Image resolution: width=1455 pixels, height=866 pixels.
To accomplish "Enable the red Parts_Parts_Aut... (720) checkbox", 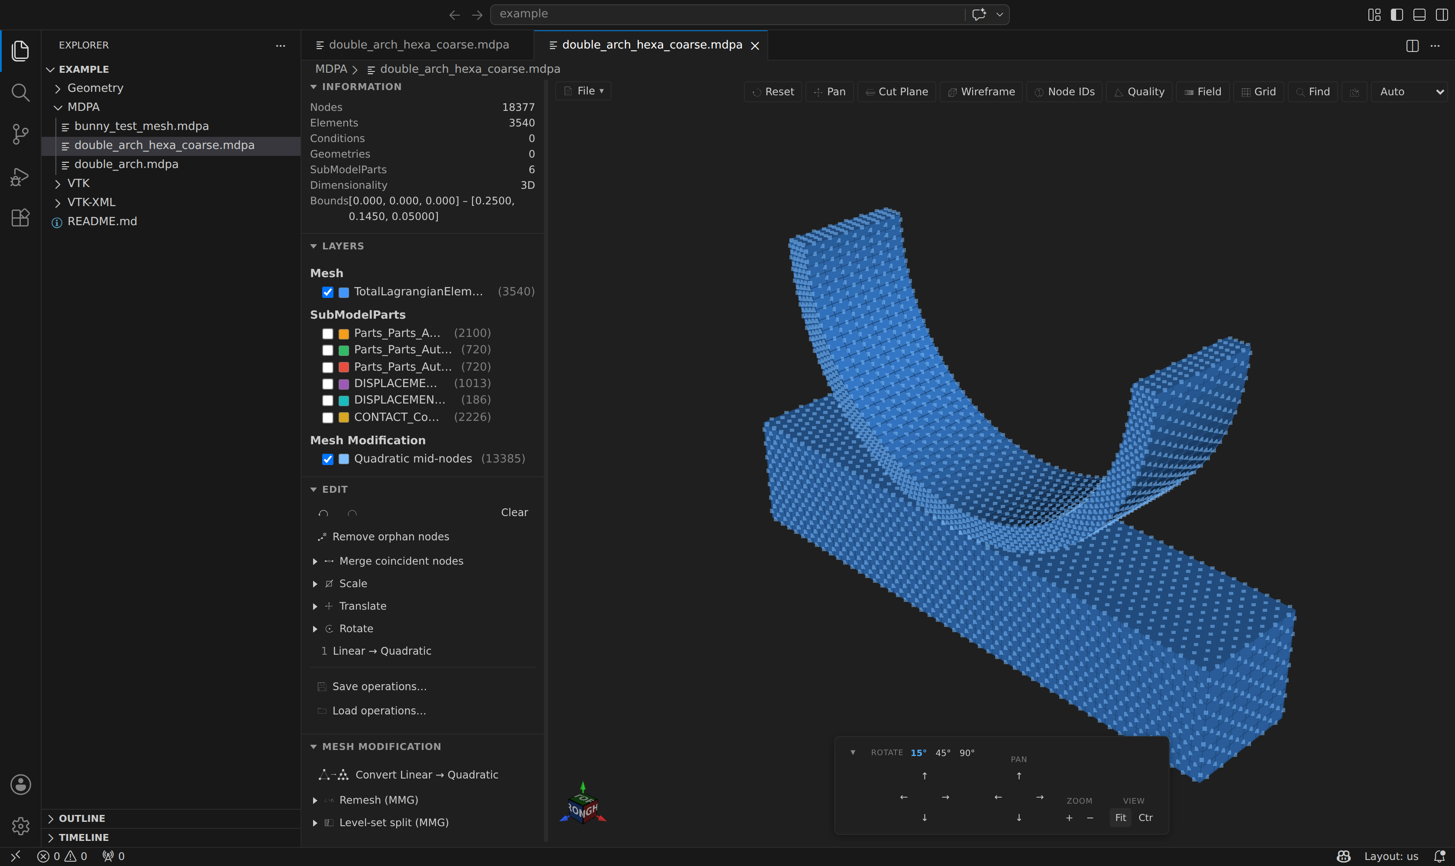I will [x=327, y=367].
